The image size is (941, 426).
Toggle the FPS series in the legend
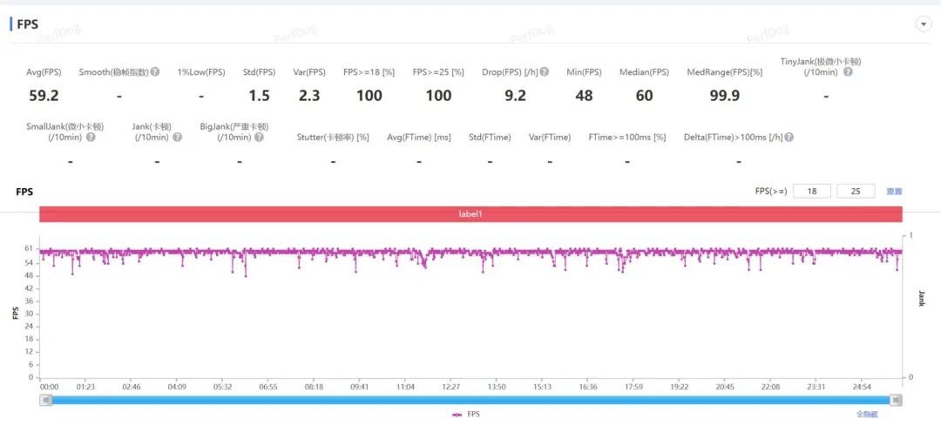click(465, 415)
